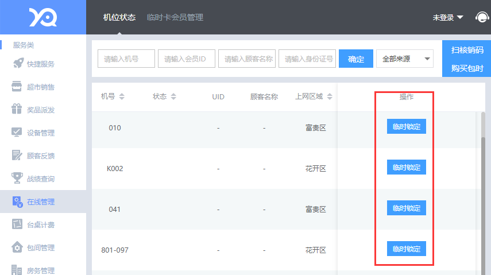Click the notepad icon for 顾客反馈
The width and height of the screenshot is (491, 275).
(17, 155)
